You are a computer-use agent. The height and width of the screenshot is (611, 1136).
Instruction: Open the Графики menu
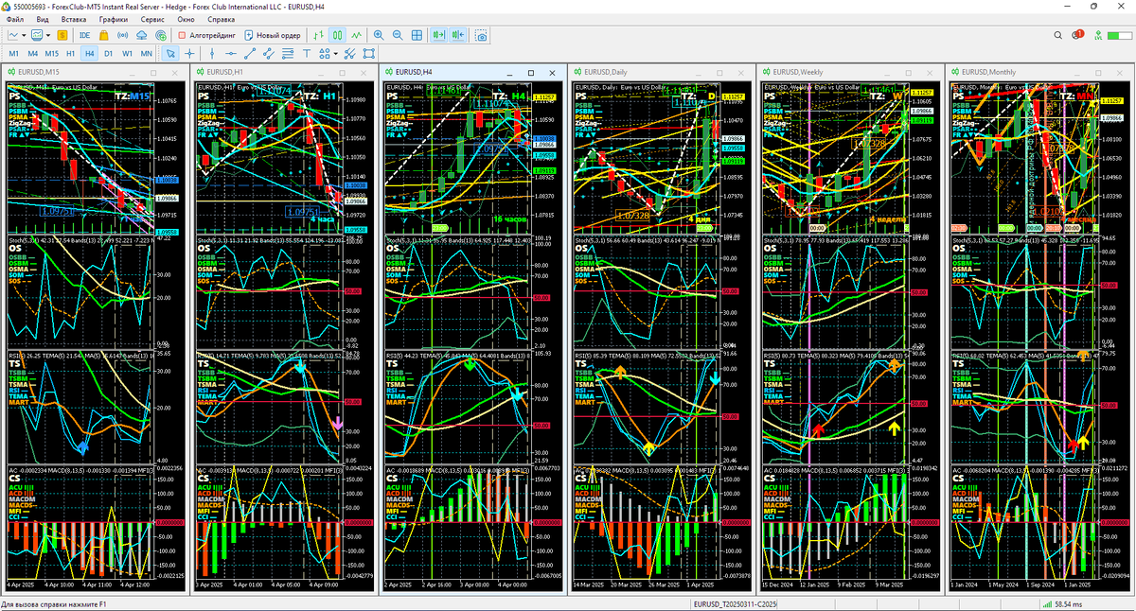tap(113, 19)
